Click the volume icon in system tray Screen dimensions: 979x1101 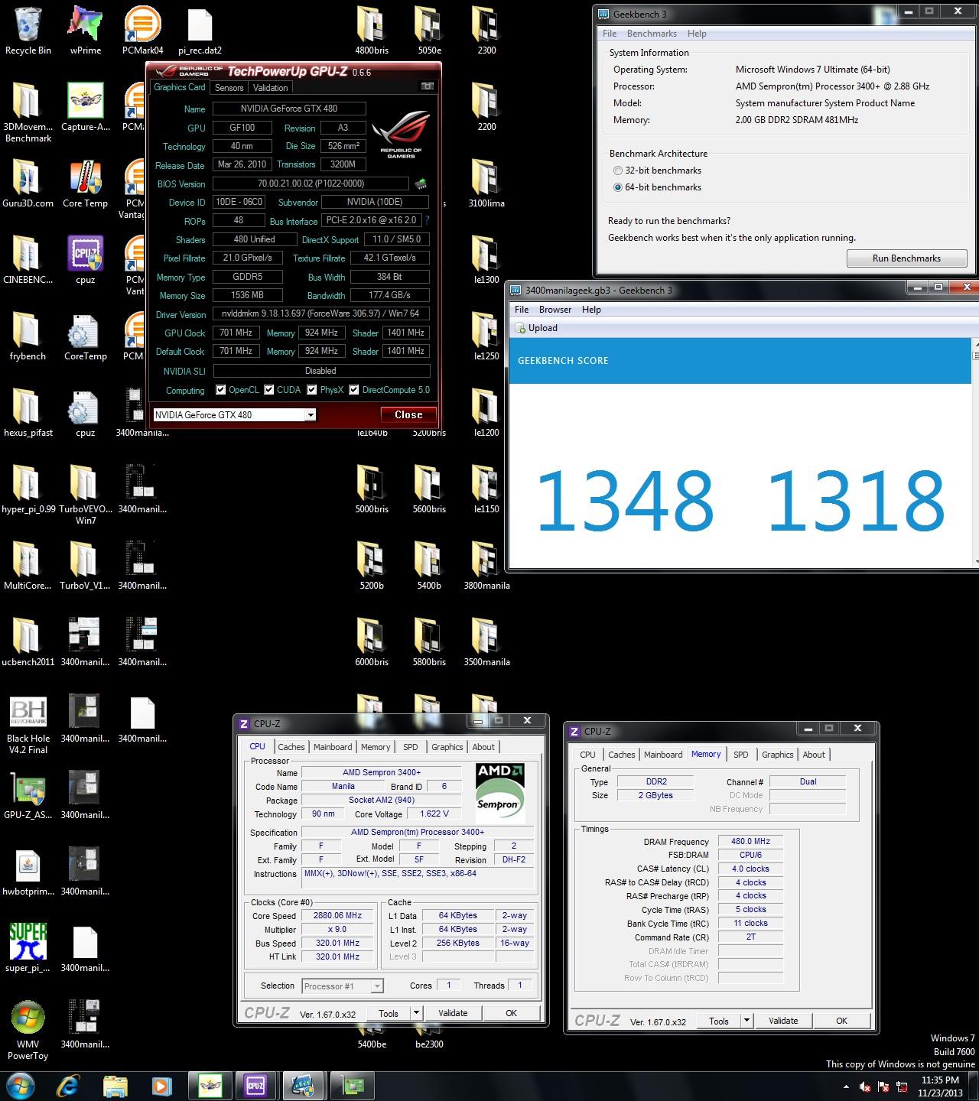coord(865,1086)
